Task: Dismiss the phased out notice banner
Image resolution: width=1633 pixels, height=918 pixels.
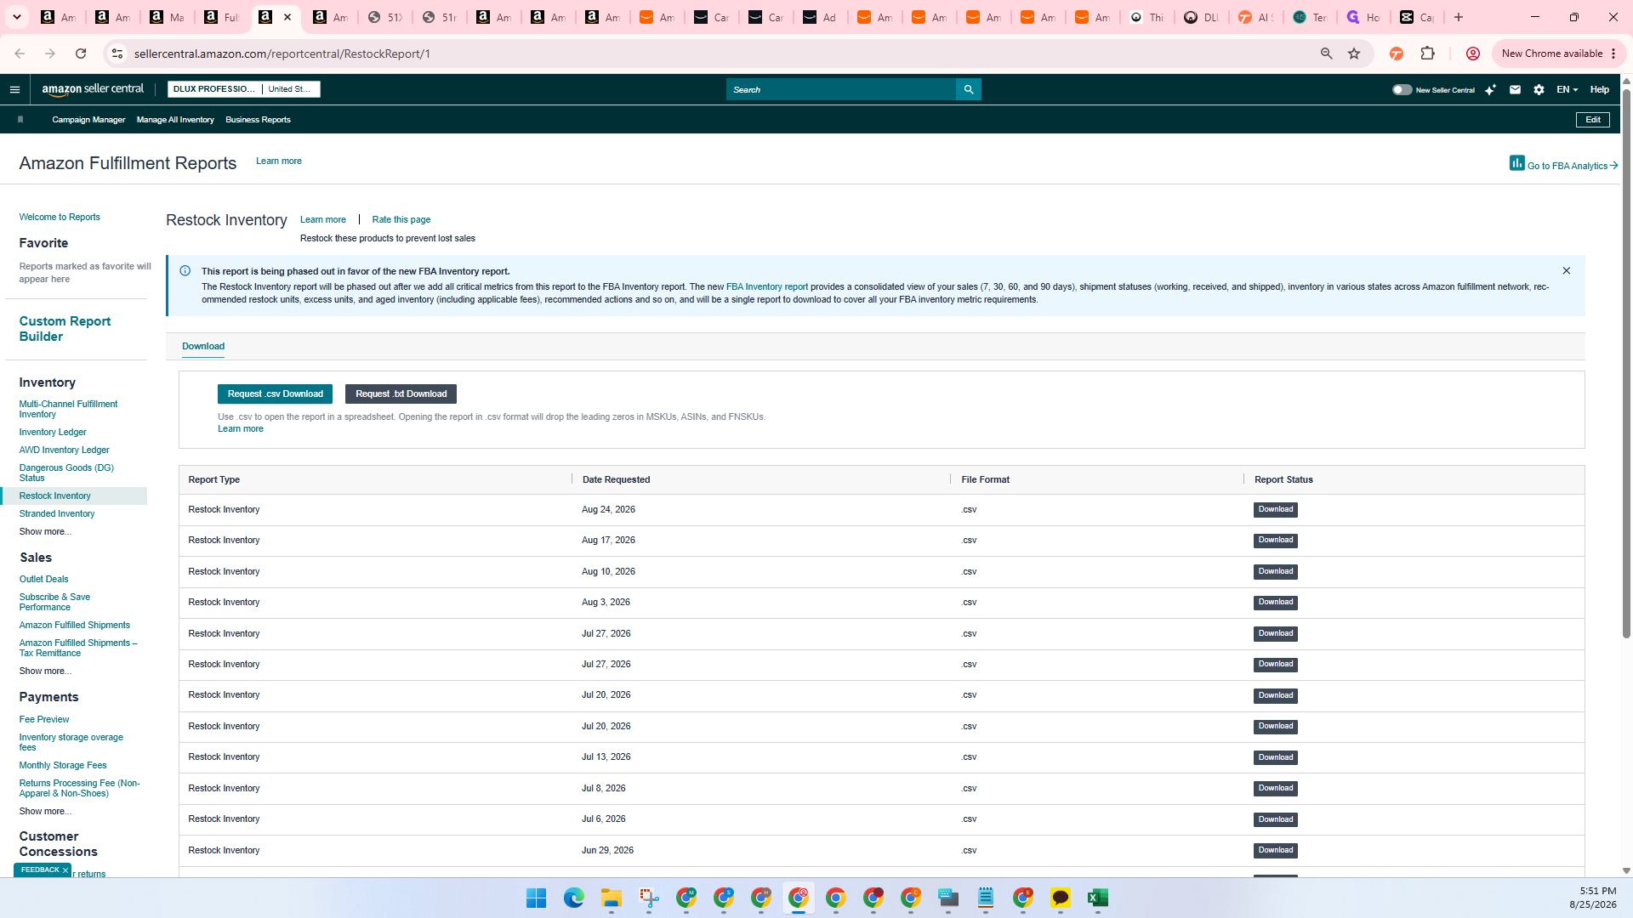Action: click(x=1566, y=270)
